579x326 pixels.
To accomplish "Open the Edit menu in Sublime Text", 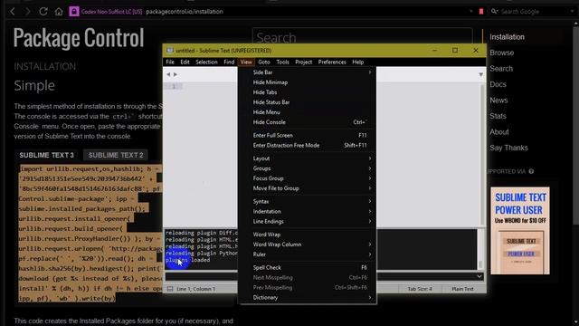I will (185, 62).
